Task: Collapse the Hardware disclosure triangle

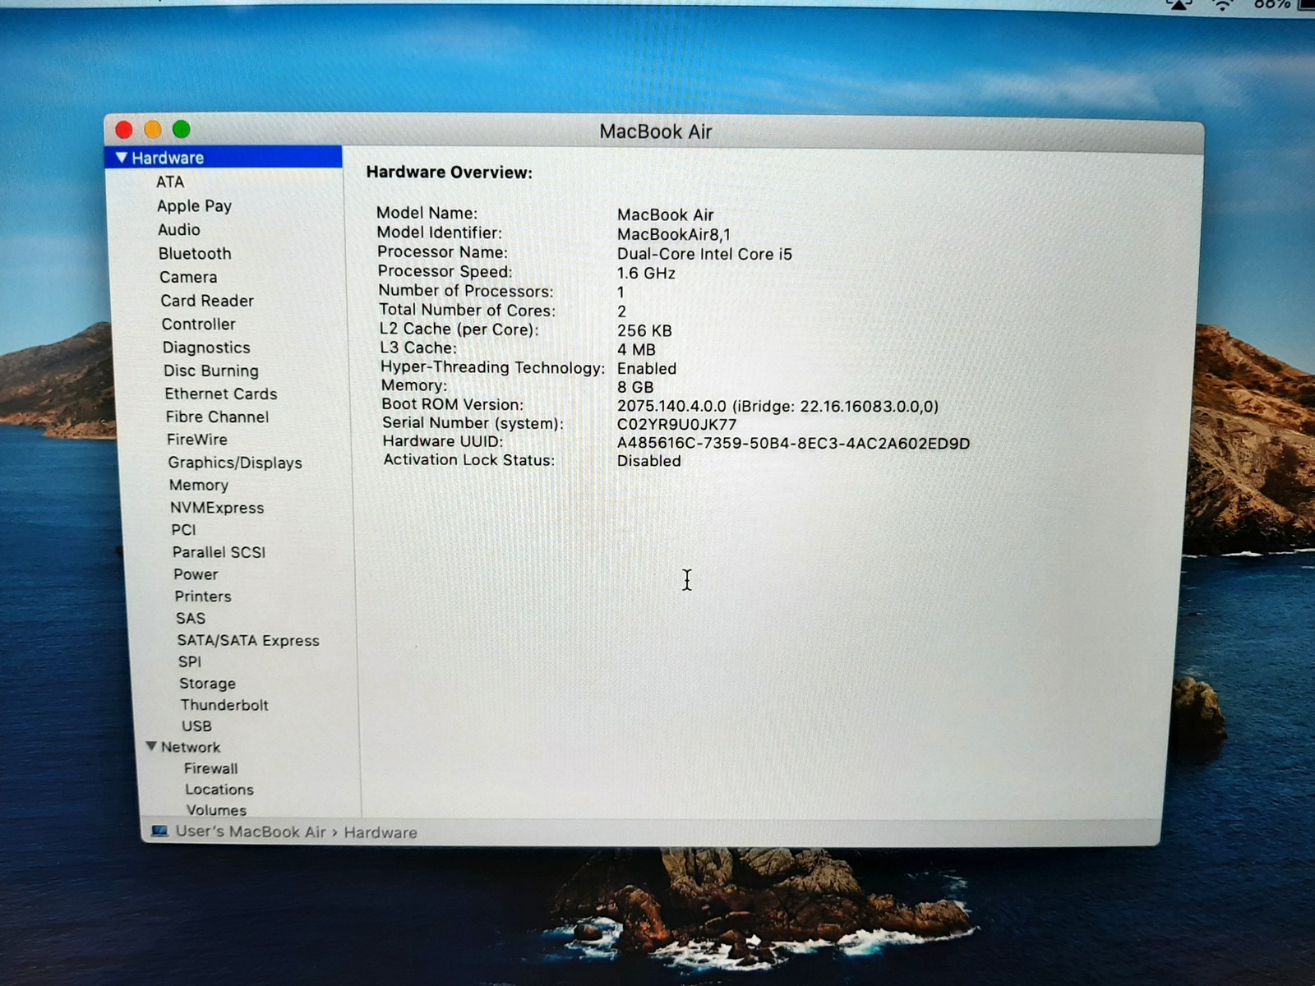Action: tap(122, 157)
